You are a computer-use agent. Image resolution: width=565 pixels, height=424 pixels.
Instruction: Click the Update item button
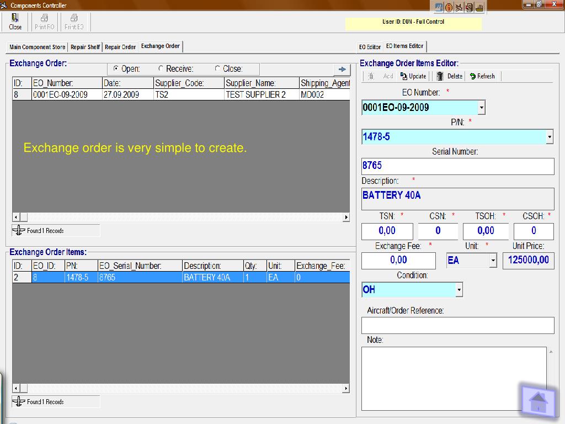[x=413, y=76]
